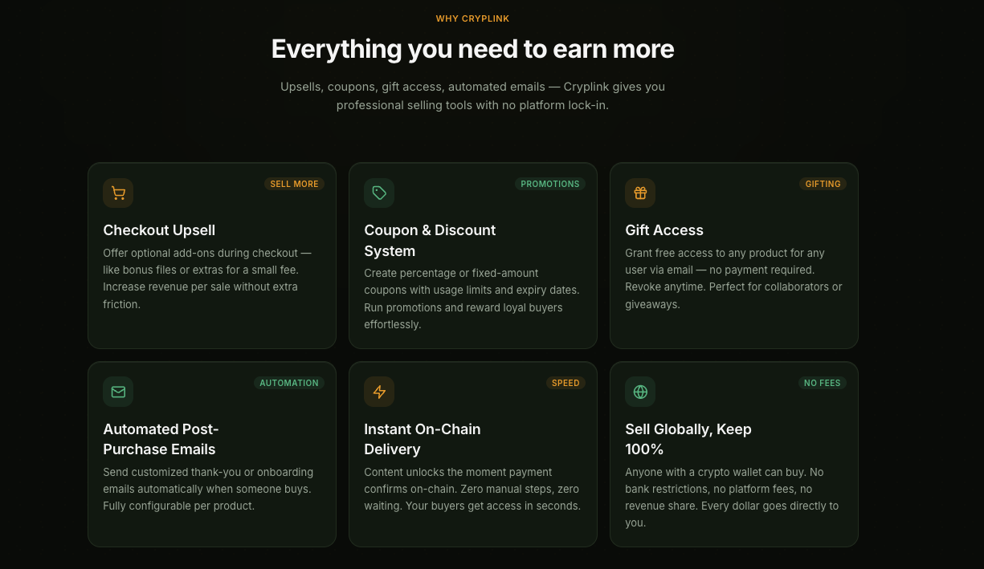Select the AUTOMATION badge
The height and width of the screenshot is (569, 984).
point(289,383)
